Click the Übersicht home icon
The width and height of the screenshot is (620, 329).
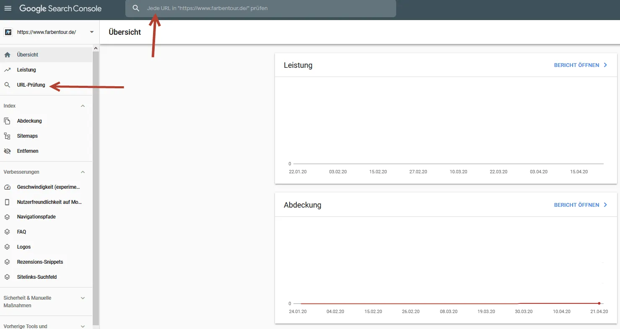point(7,55)
